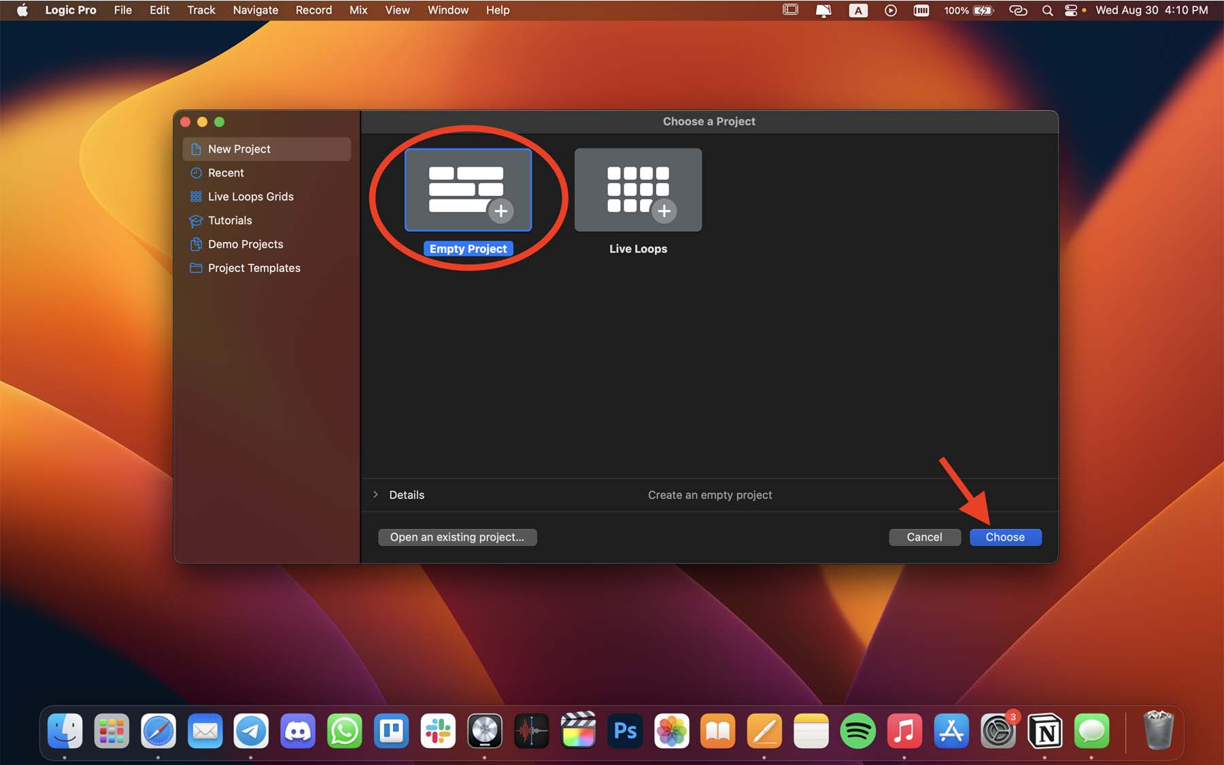Select the Live Loops project thumbnail
This screenshot has height=765, width=1224.
(x=638, y=190)
